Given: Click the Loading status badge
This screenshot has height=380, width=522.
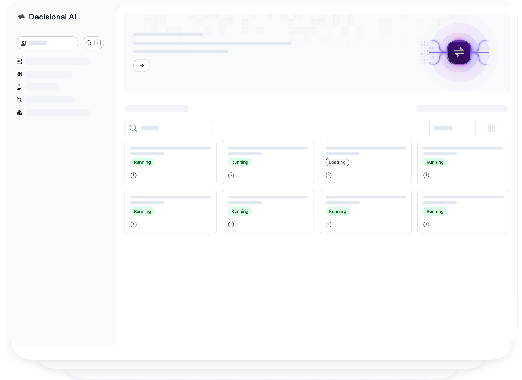Looking at the screenshot, I should click(x=337, y=162).
